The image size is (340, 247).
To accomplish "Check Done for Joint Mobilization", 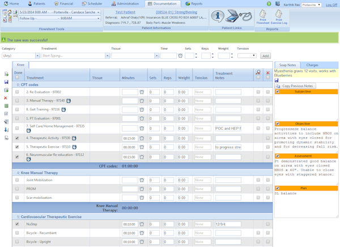I will point(17,180).
